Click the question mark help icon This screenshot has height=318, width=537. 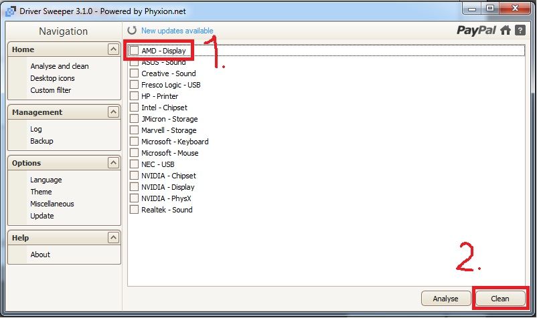520,30
